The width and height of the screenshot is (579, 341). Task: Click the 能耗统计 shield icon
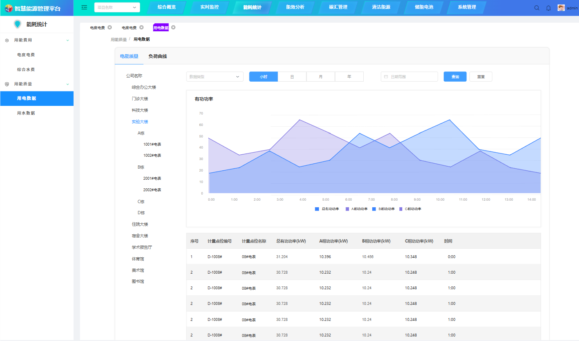(x=17, y=24)
